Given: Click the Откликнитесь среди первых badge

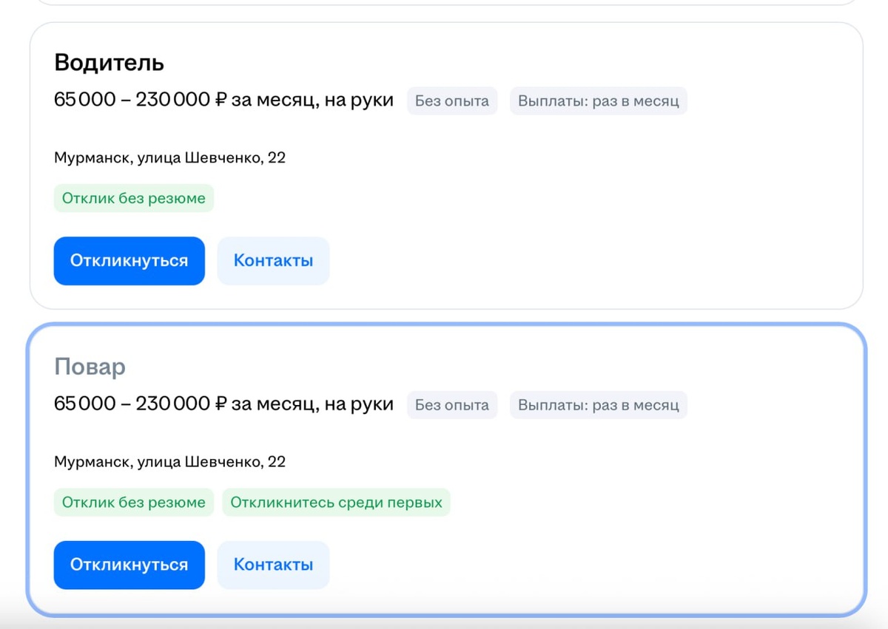Looking at the screenshot, I should pos(336,503).
